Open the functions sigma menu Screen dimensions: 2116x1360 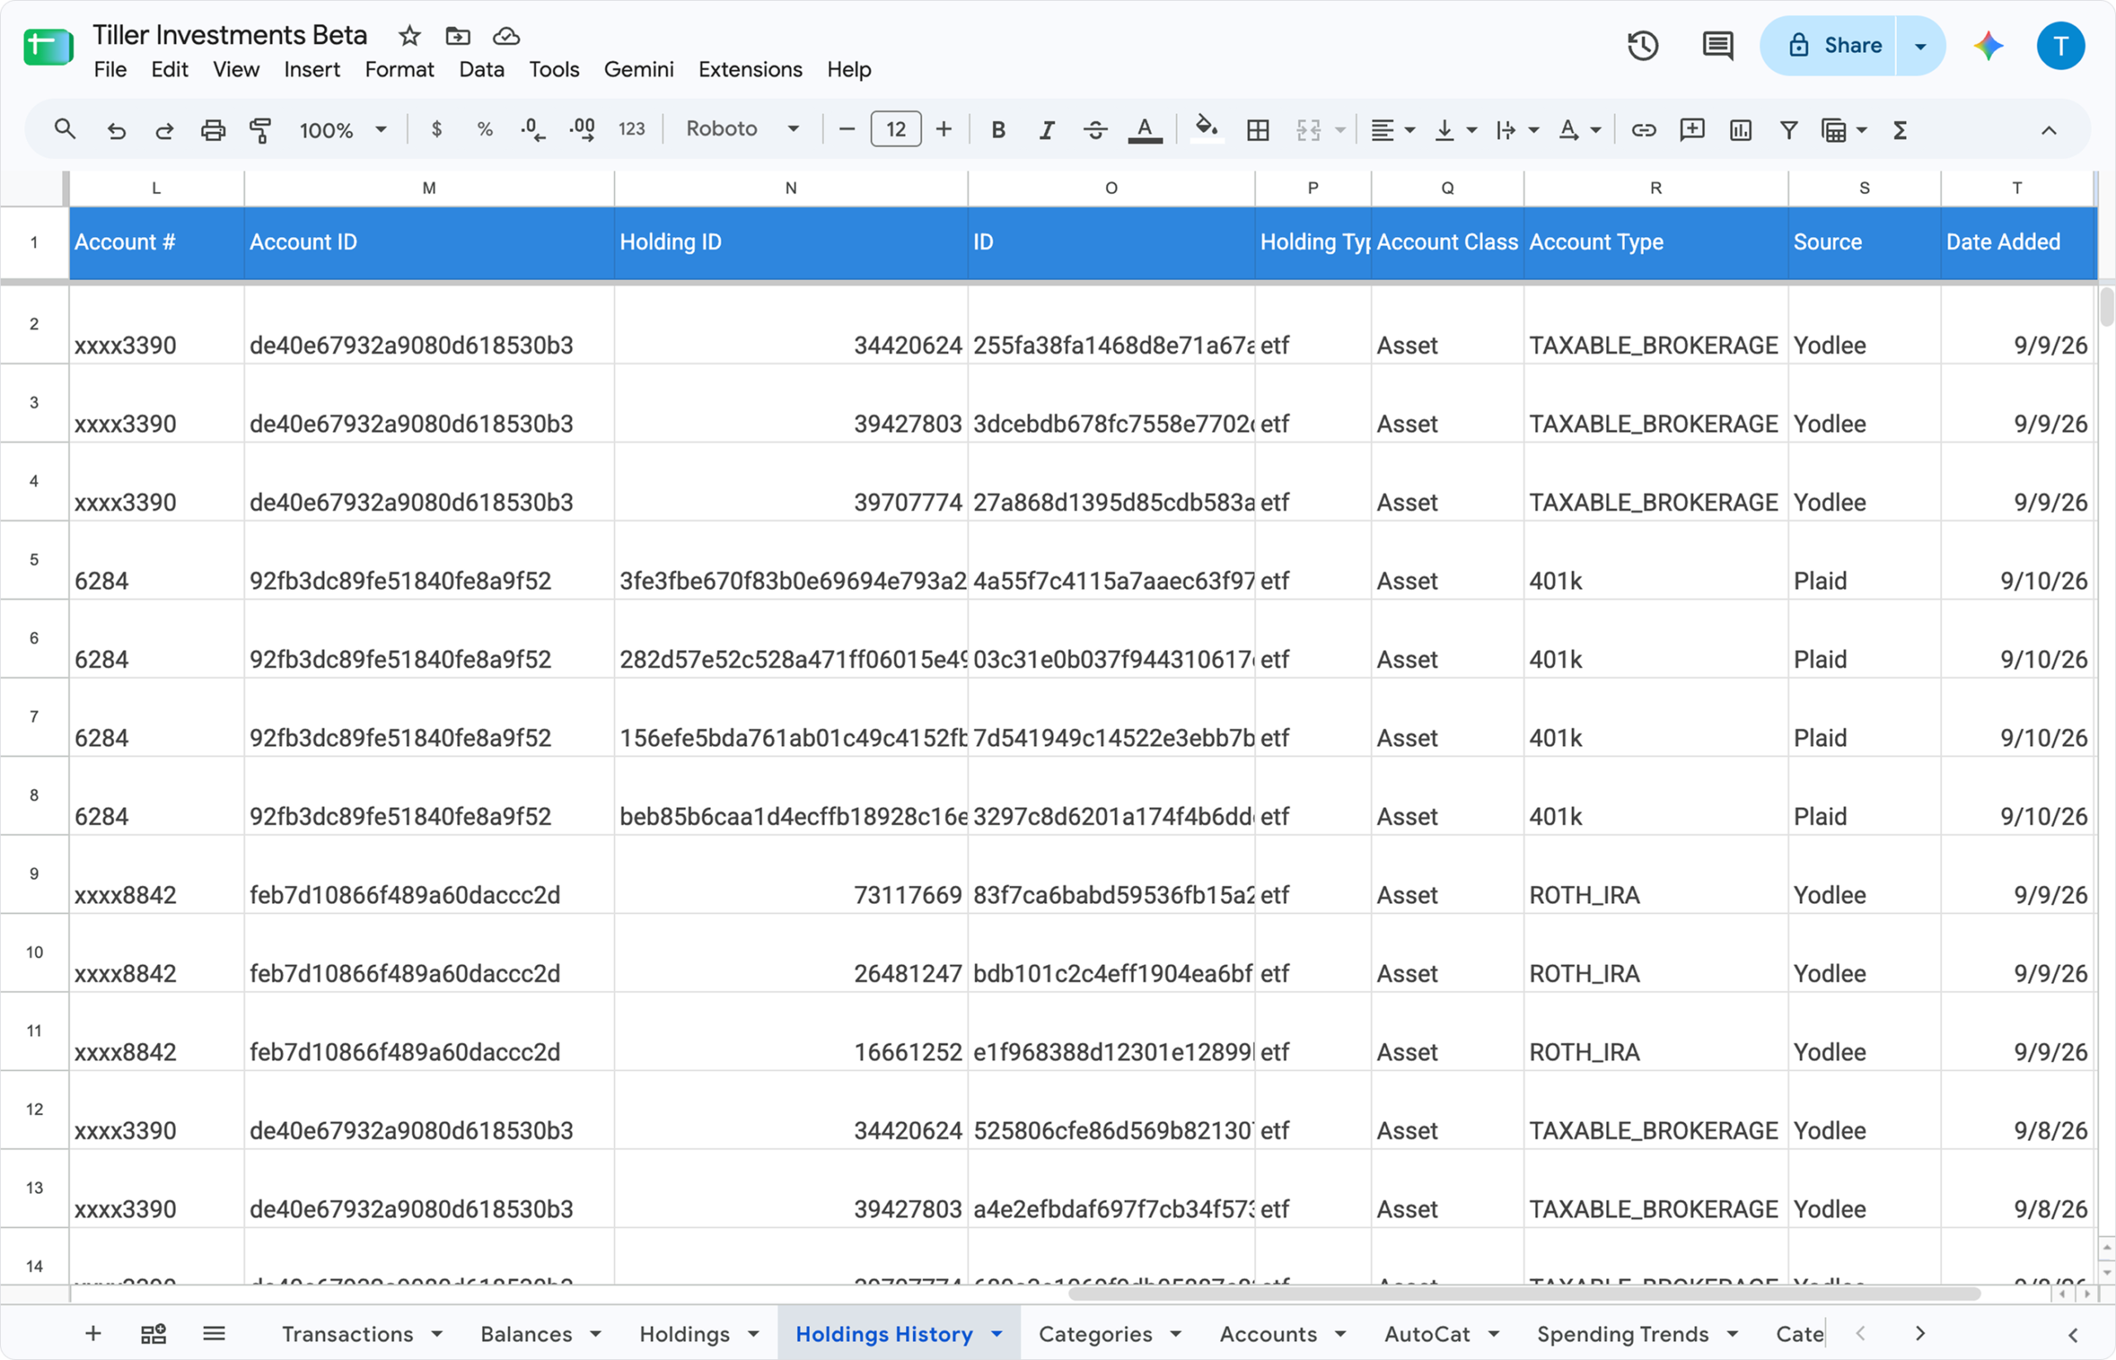[x=1900, y=131]
